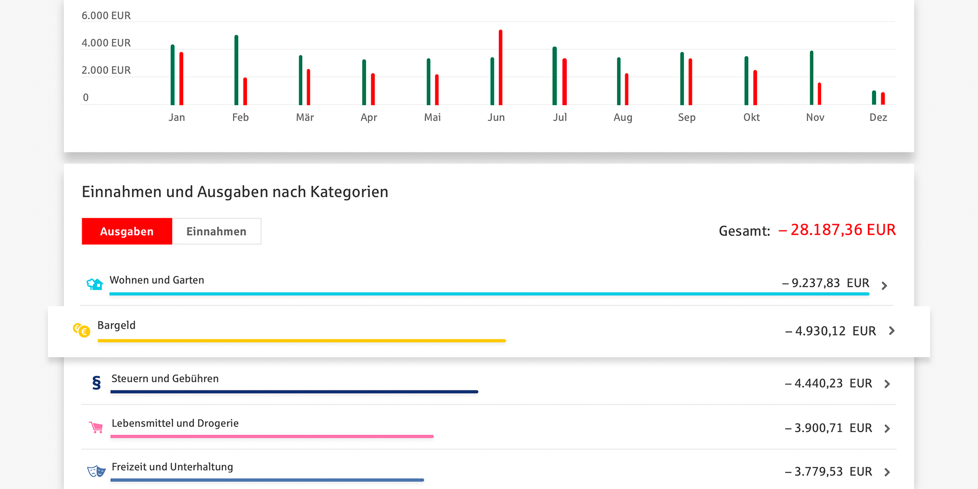The width and height of the screenshot is (978, 489).
Task: Click the yellow Bargeld progress bar
Action: (x=301, y=341)
